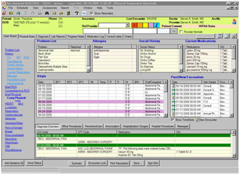Click the Sign/Exit button
Screen dimensions: 240x174
(x=153, y=163)
